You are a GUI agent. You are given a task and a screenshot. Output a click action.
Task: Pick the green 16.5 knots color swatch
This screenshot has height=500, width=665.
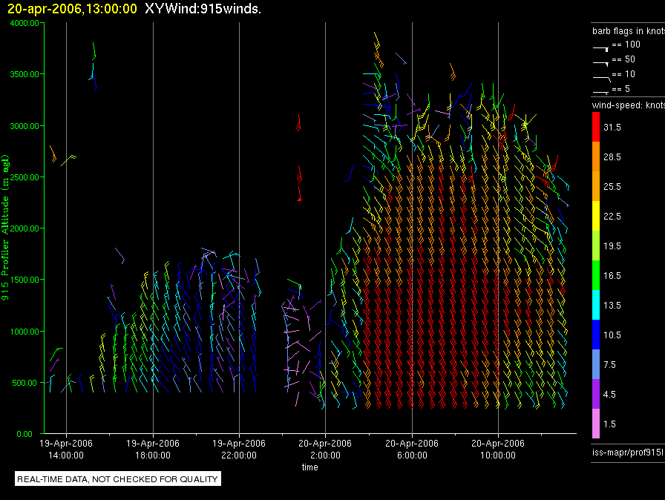click(596, 275)
